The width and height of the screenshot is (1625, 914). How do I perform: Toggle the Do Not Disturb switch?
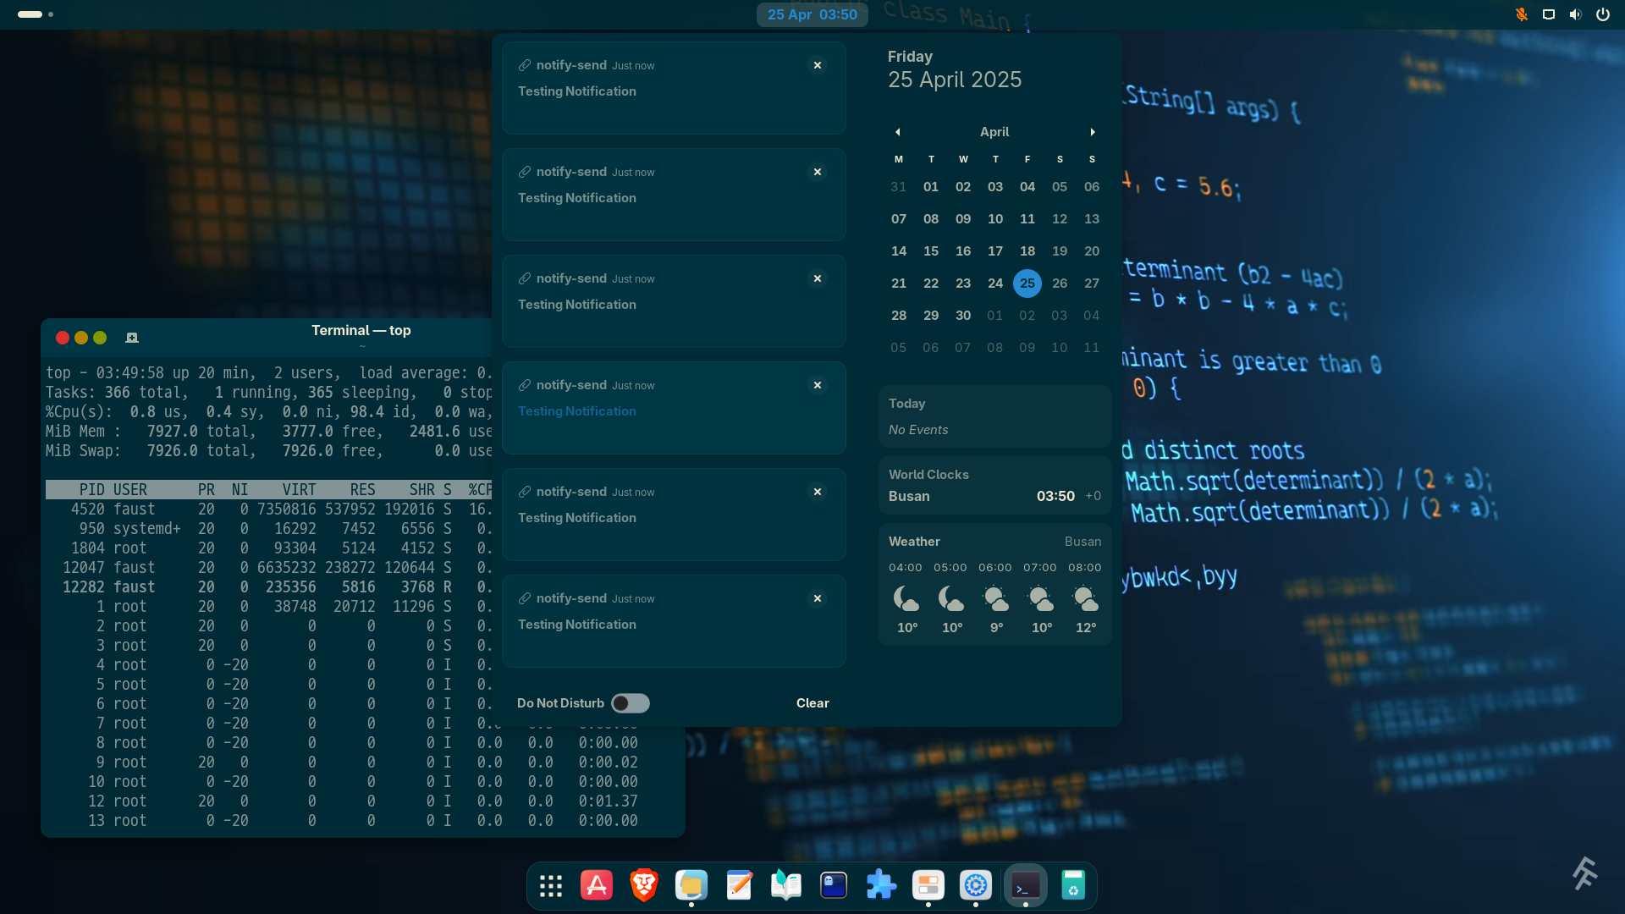pos(631,703)
